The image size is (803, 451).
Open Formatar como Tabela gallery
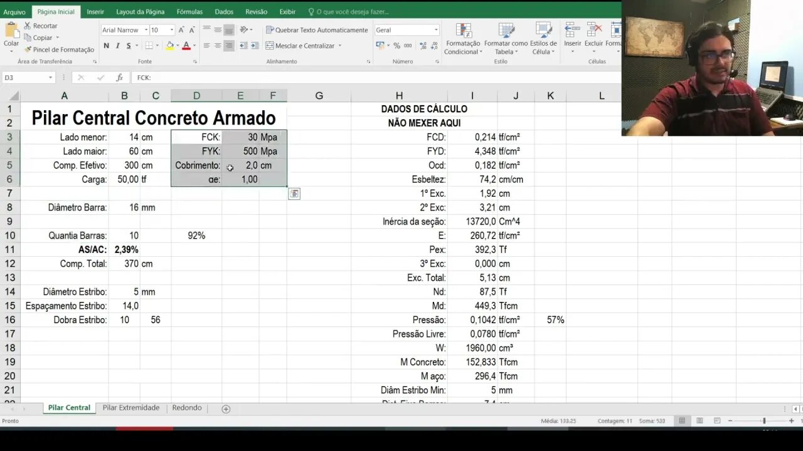tap(506, 39)
